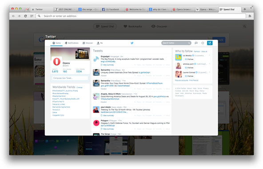Switch to the Twitter tab
Viewport: 263px width, 169px height.
[42, 9]
